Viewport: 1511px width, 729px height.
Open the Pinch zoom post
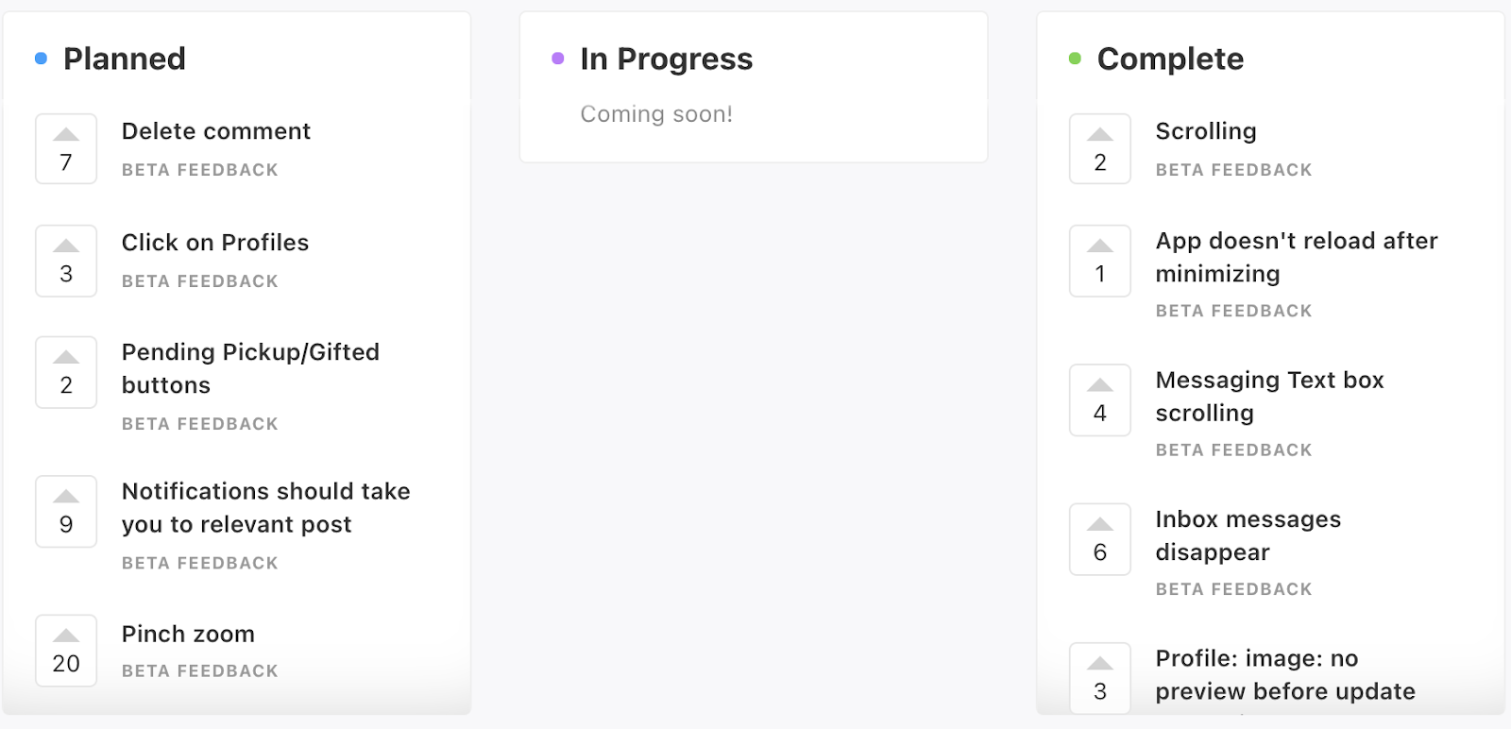(x=188, y=634)
